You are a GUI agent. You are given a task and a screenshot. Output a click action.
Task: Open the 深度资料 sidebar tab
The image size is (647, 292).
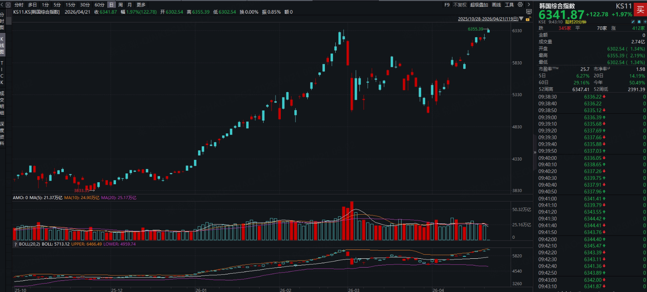[2, 133]
